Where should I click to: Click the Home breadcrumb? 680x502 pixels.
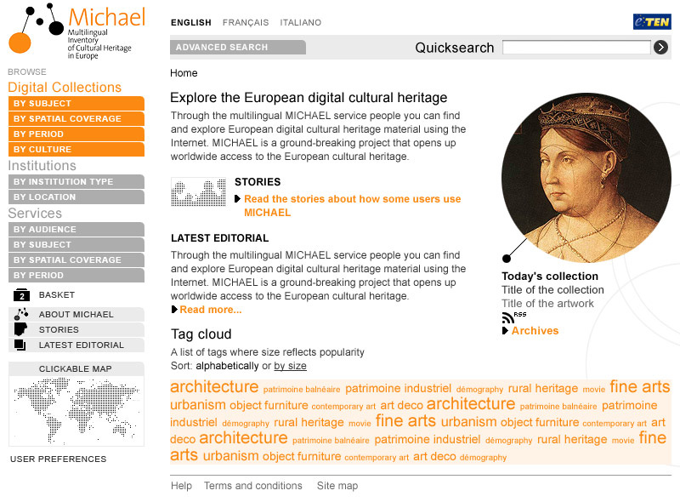point(184,73)
